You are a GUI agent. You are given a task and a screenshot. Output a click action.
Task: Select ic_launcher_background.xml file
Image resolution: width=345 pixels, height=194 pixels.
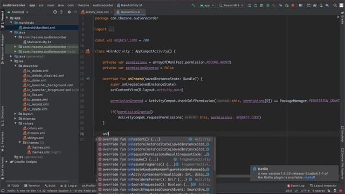click(x=48, y=85)
